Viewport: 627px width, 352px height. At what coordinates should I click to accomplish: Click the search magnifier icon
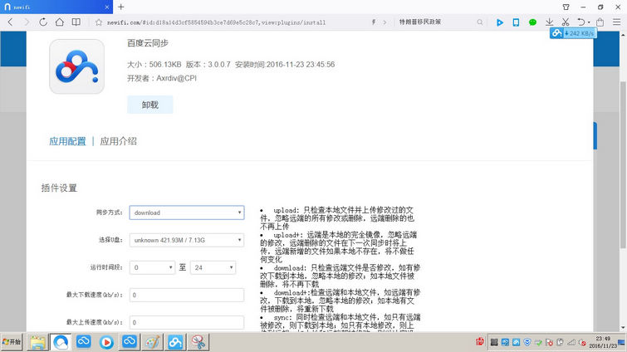click(480, 22)
